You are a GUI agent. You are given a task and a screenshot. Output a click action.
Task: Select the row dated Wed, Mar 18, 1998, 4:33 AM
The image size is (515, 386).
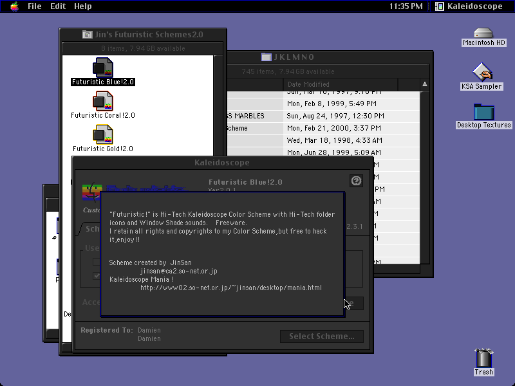(x=323, y=140)
